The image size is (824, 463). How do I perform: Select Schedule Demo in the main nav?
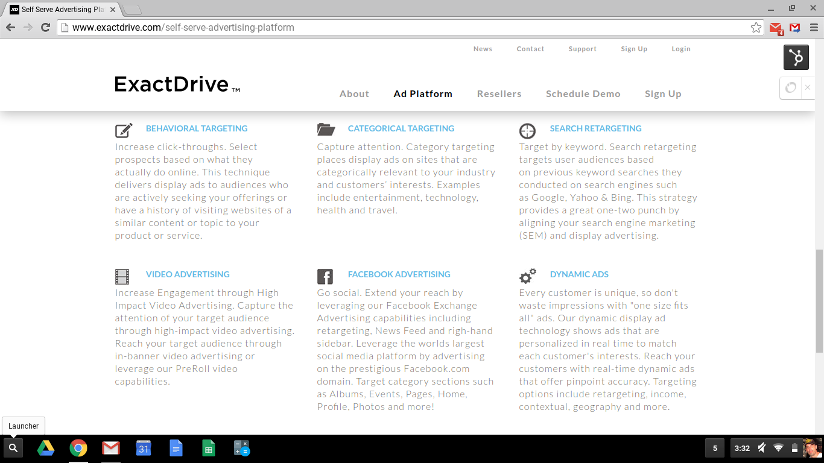(x=583, y=94)
